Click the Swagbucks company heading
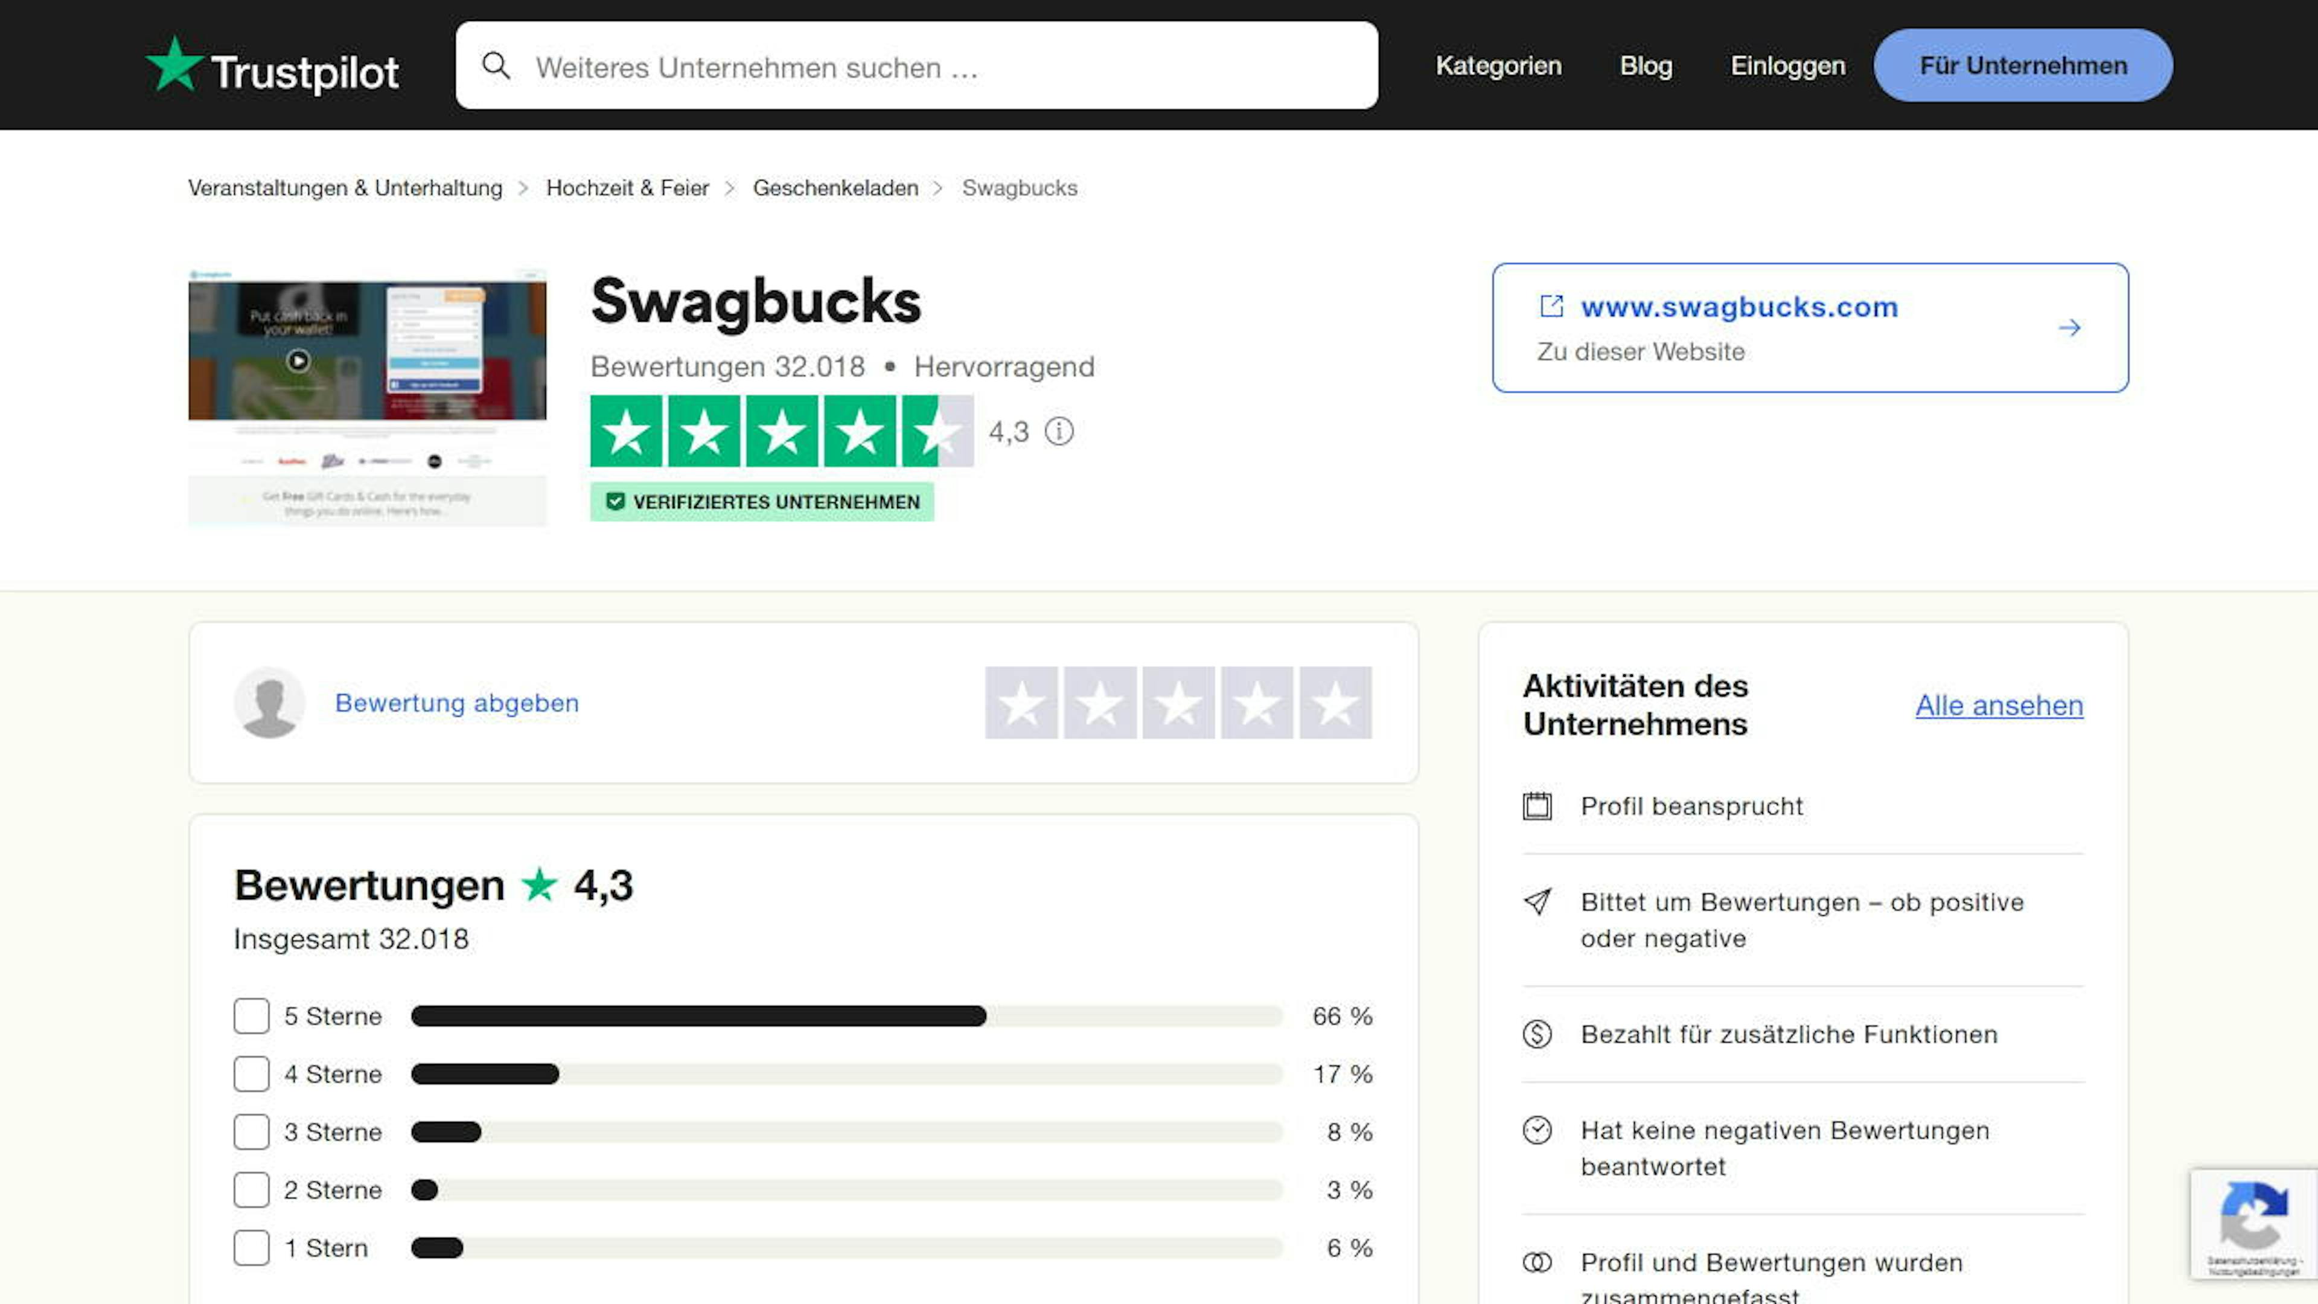This screenshot has height=1304, width=2318. pyautogui.click(x=756, y=301)
